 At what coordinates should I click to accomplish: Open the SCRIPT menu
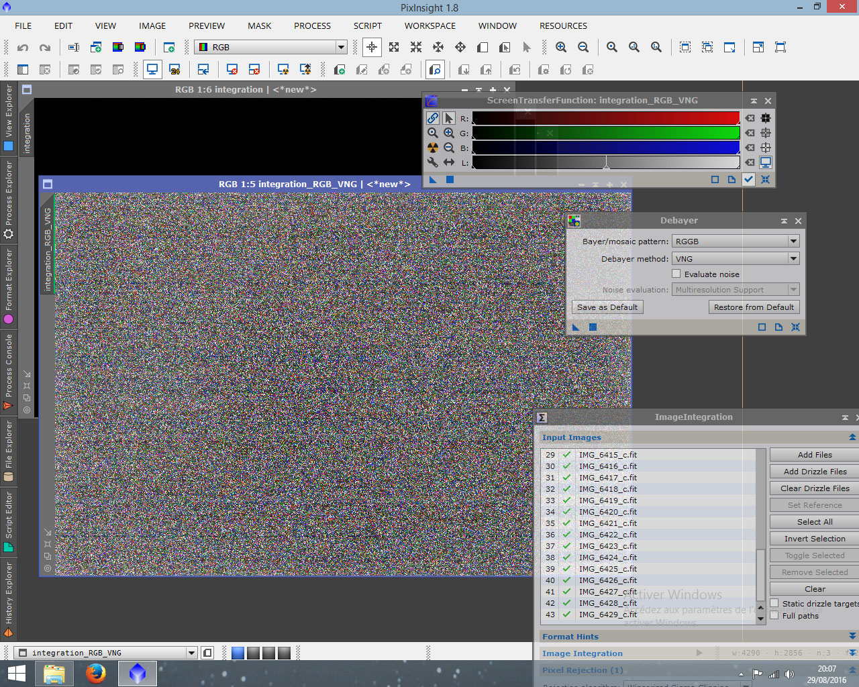pyautogui.click(x=368, y=25)
